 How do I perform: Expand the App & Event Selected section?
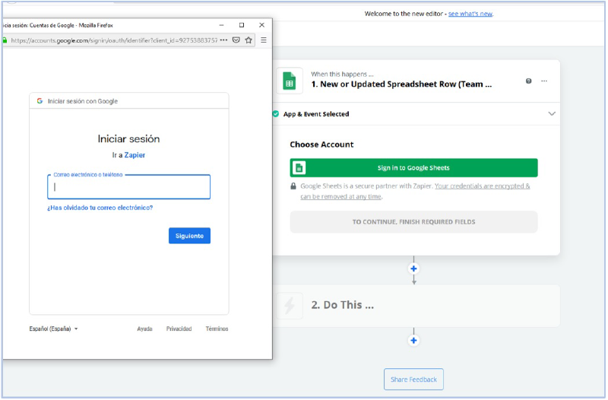coord(552,113)
